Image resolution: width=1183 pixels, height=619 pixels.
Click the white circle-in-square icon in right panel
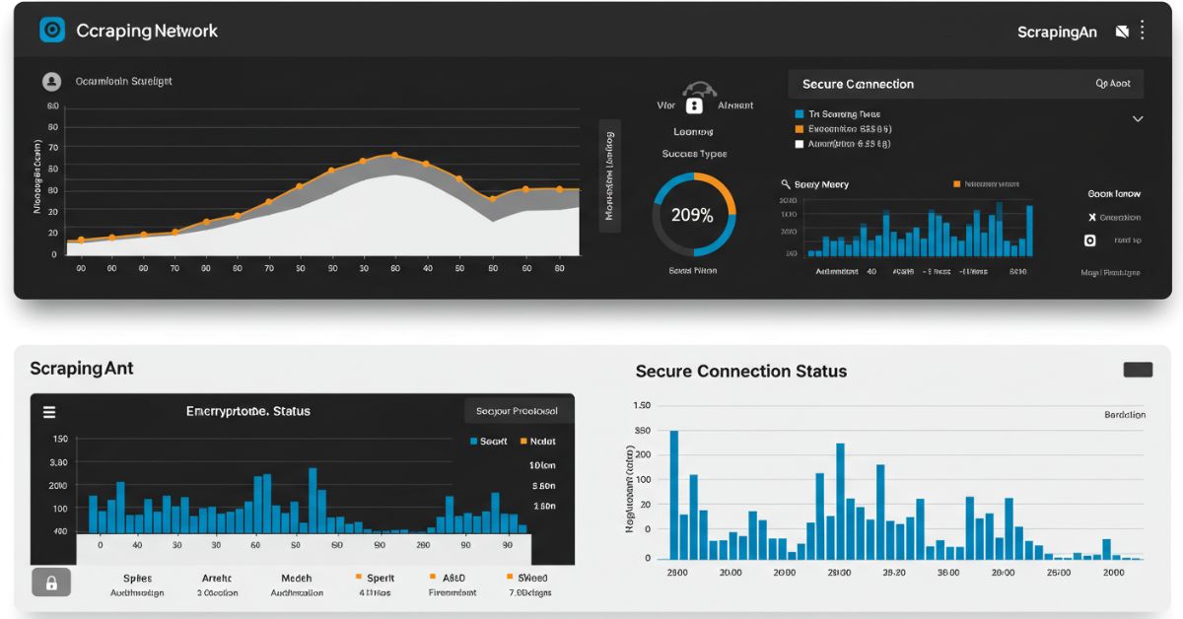click(x=1090, y=241)
